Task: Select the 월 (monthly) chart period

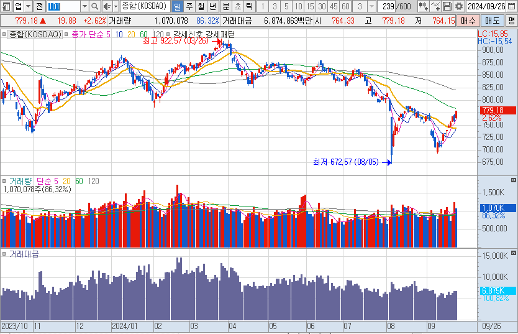Action: click(x=201, y=6)
